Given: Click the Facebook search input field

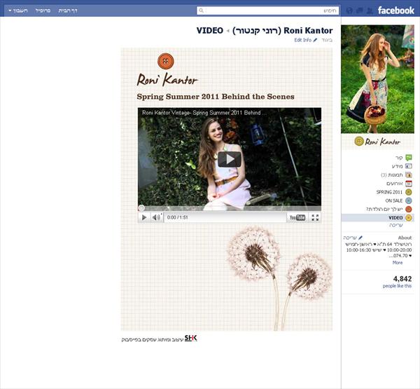Looking at the screenshot, I should tap(268, 11).
